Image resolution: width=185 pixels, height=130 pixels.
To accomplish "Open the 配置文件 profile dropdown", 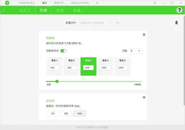I will 95,23.
